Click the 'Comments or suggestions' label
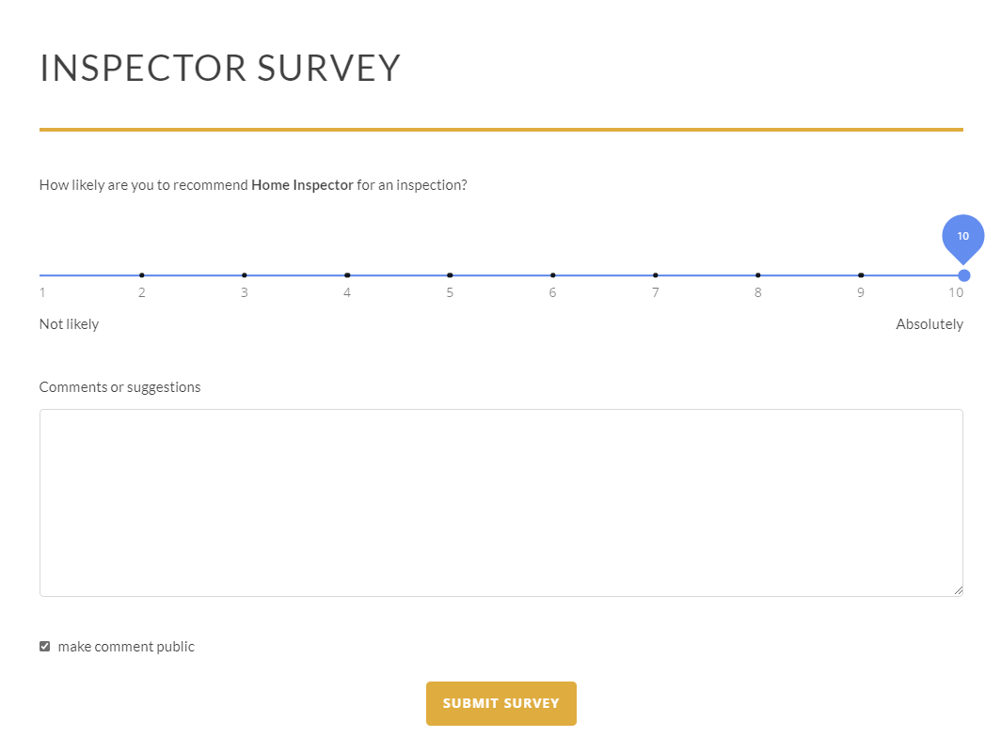 click(119, 387)
